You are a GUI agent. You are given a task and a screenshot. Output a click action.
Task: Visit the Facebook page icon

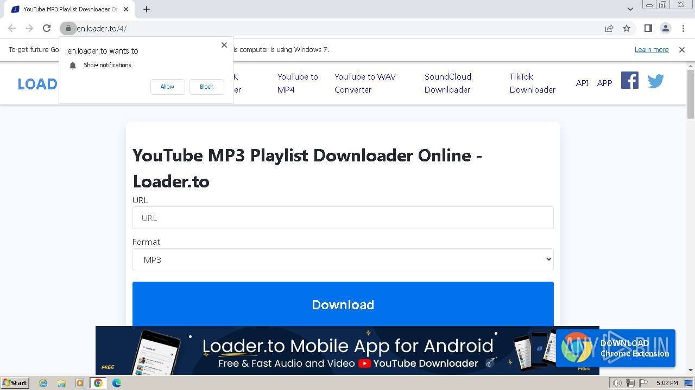coord(630,81)
